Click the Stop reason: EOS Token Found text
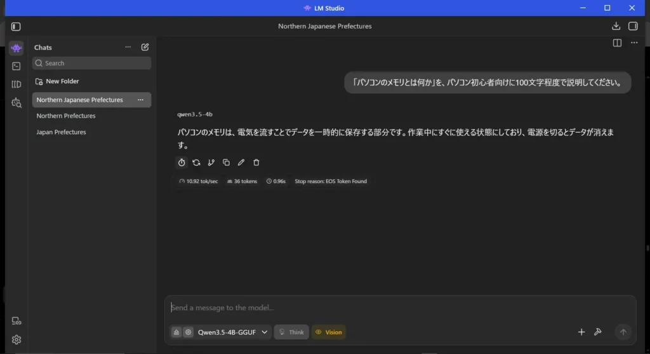The width and height of the screenshot is (650, 354). tap(330, 181)
